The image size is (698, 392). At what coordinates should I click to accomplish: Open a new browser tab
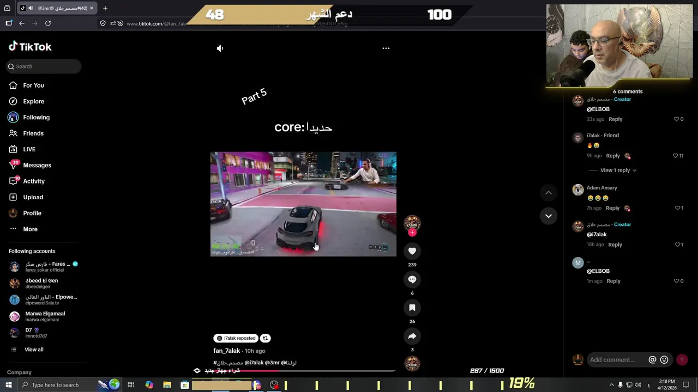[x=105, y=8]
